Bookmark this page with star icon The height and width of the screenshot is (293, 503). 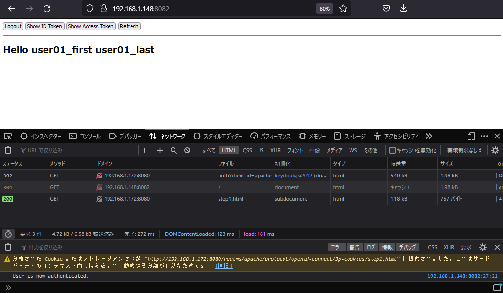coord(343,8)
